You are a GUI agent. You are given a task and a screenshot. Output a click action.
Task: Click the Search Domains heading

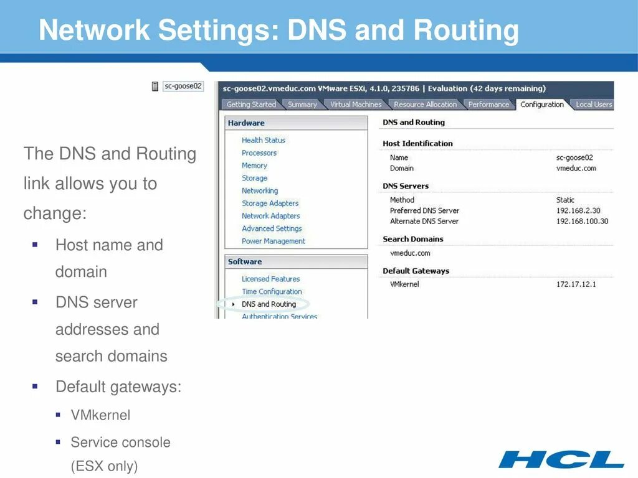(413, 239)
